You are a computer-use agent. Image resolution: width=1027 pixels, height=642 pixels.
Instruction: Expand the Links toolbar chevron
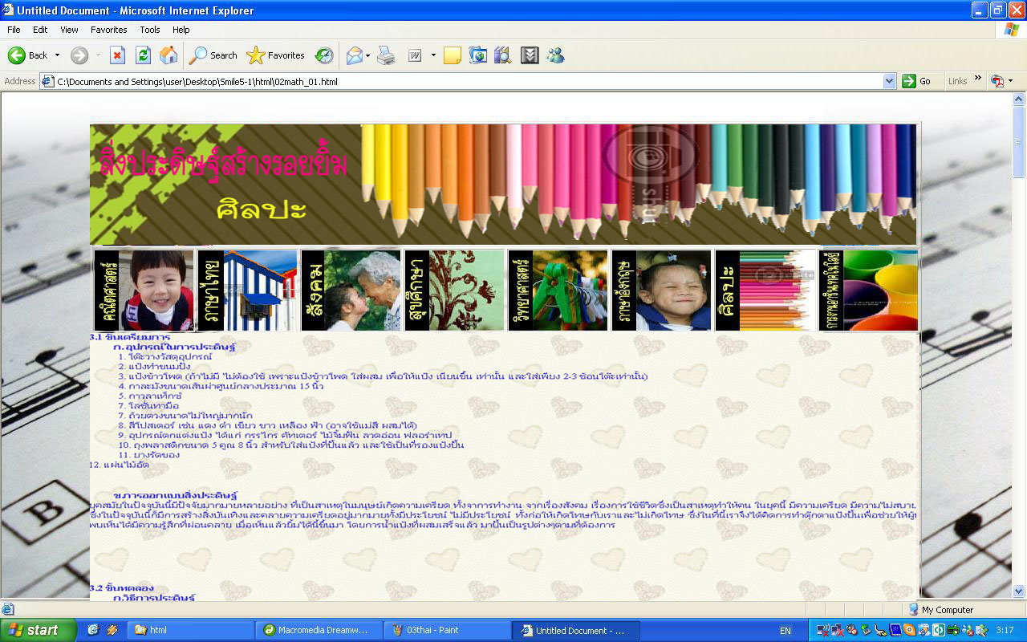[978, 79]
